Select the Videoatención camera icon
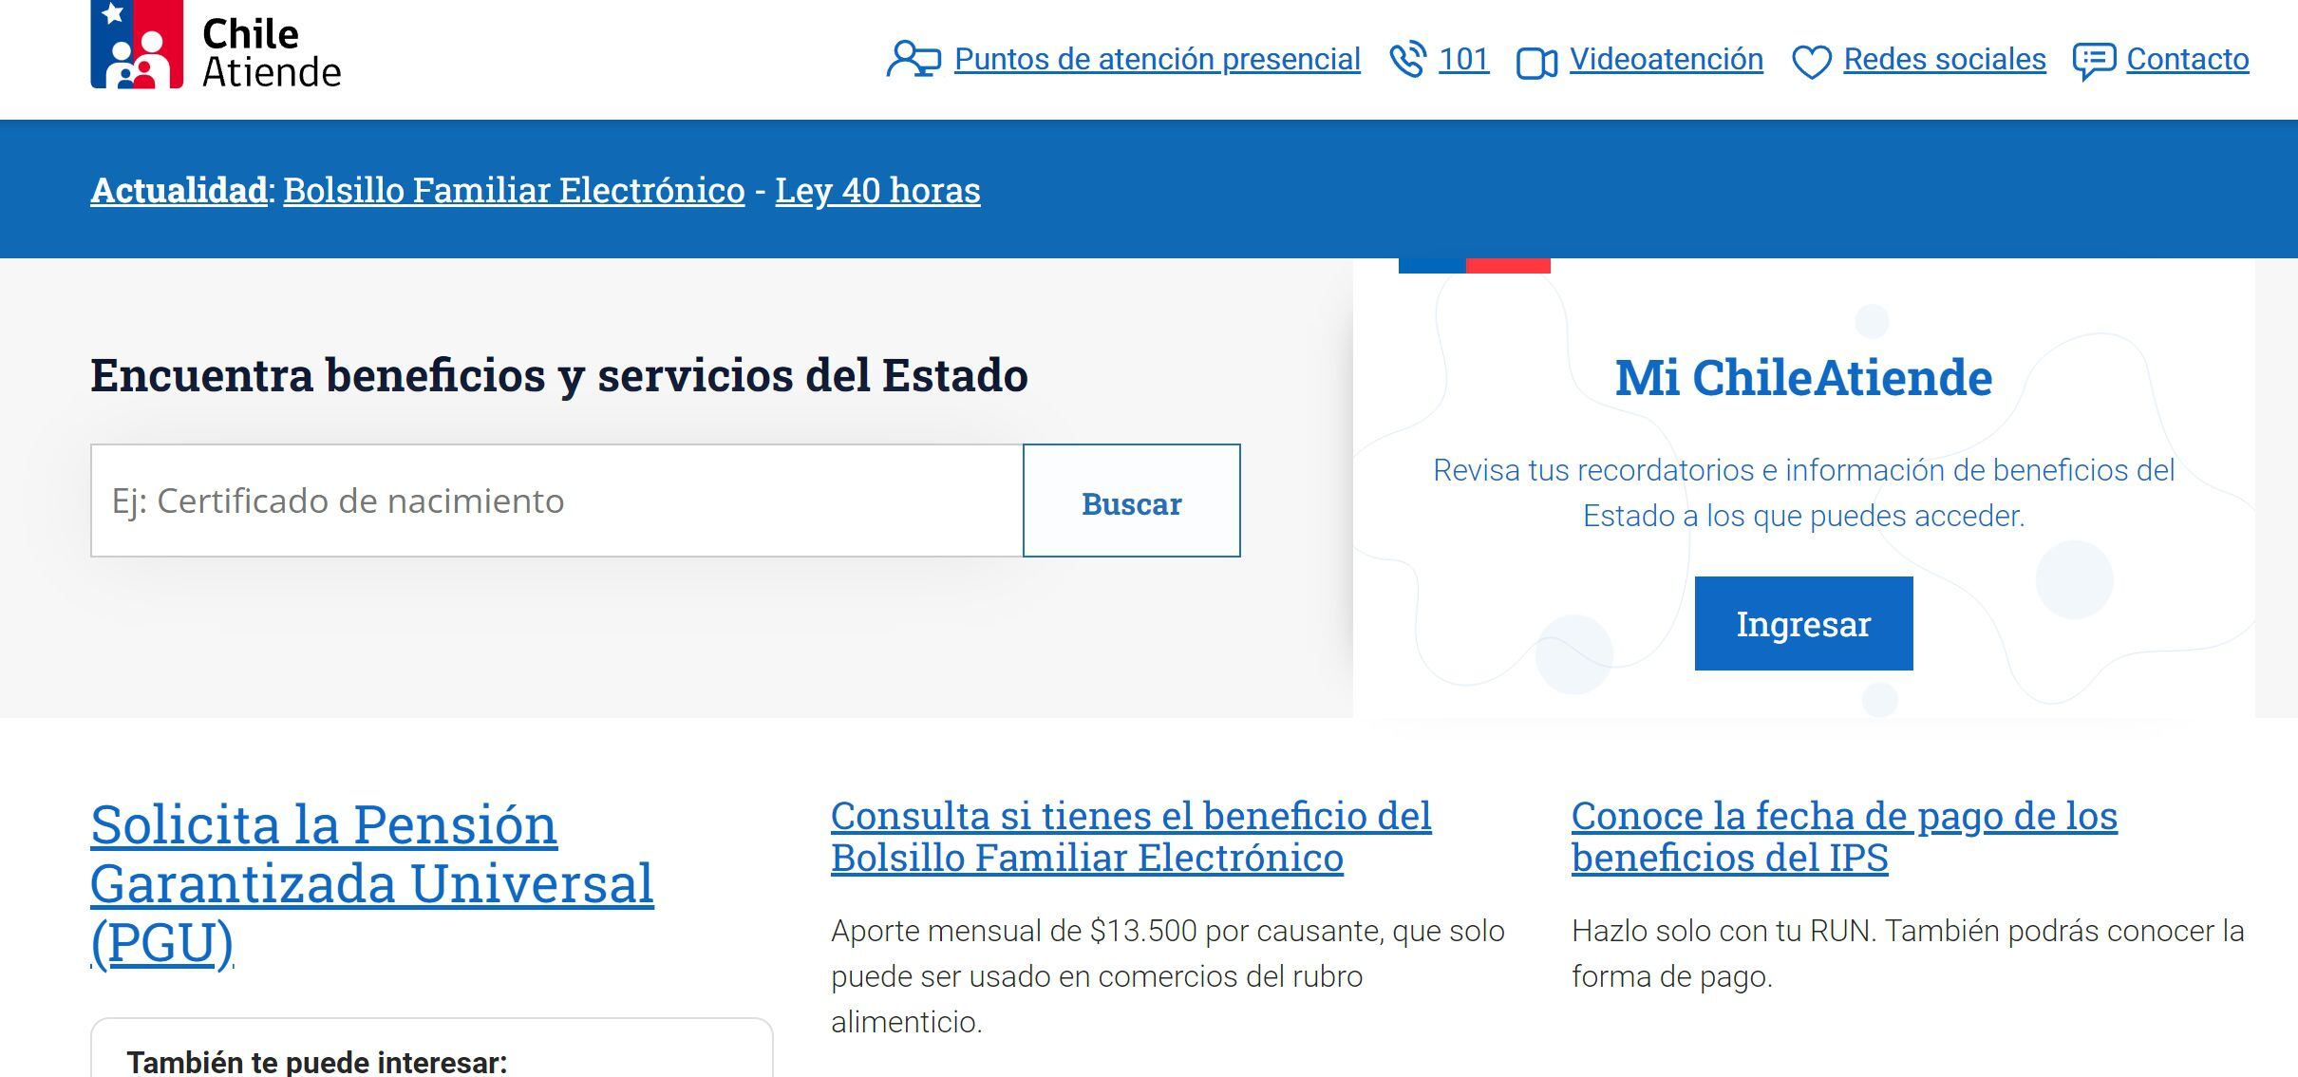 point(1538,59)
